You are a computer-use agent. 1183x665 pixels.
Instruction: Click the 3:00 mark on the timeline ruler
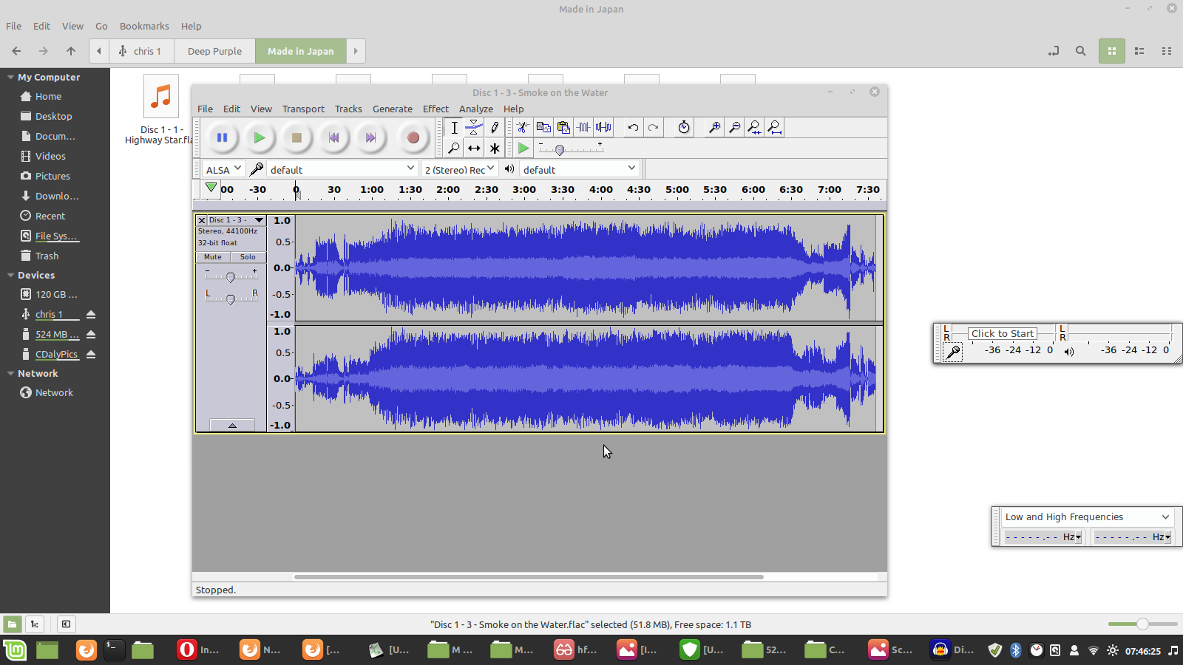click(524, 190)
